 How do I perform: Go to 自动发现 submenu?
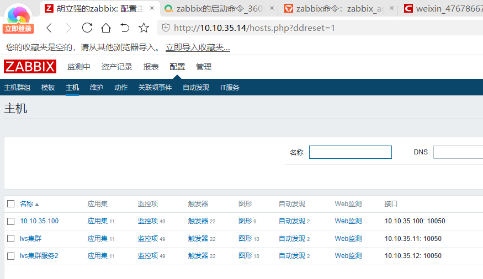(x=196, y=88)
